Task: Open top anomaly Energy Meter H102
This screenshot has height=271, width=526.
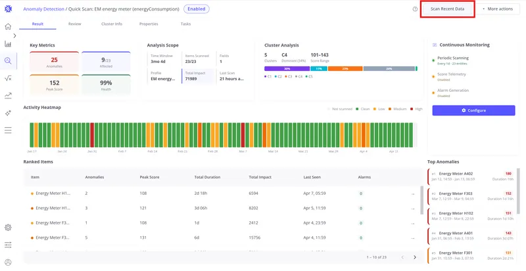Action: (471, 216)
